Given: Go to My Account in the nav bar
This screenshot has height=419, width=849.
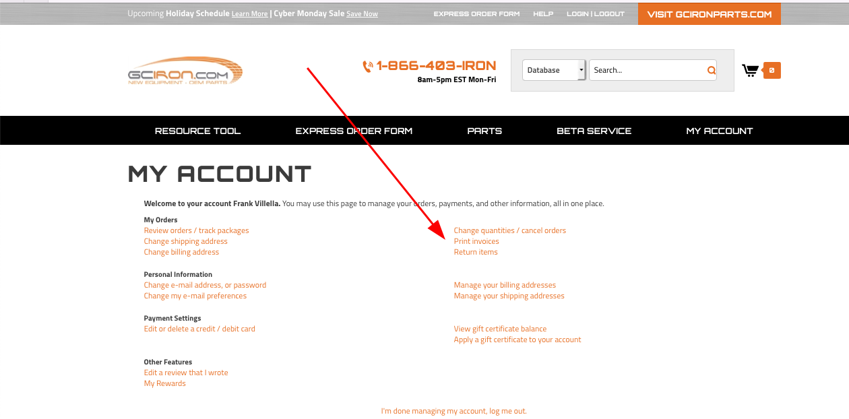Looking at the screenshot, I should tap(719, 131).
